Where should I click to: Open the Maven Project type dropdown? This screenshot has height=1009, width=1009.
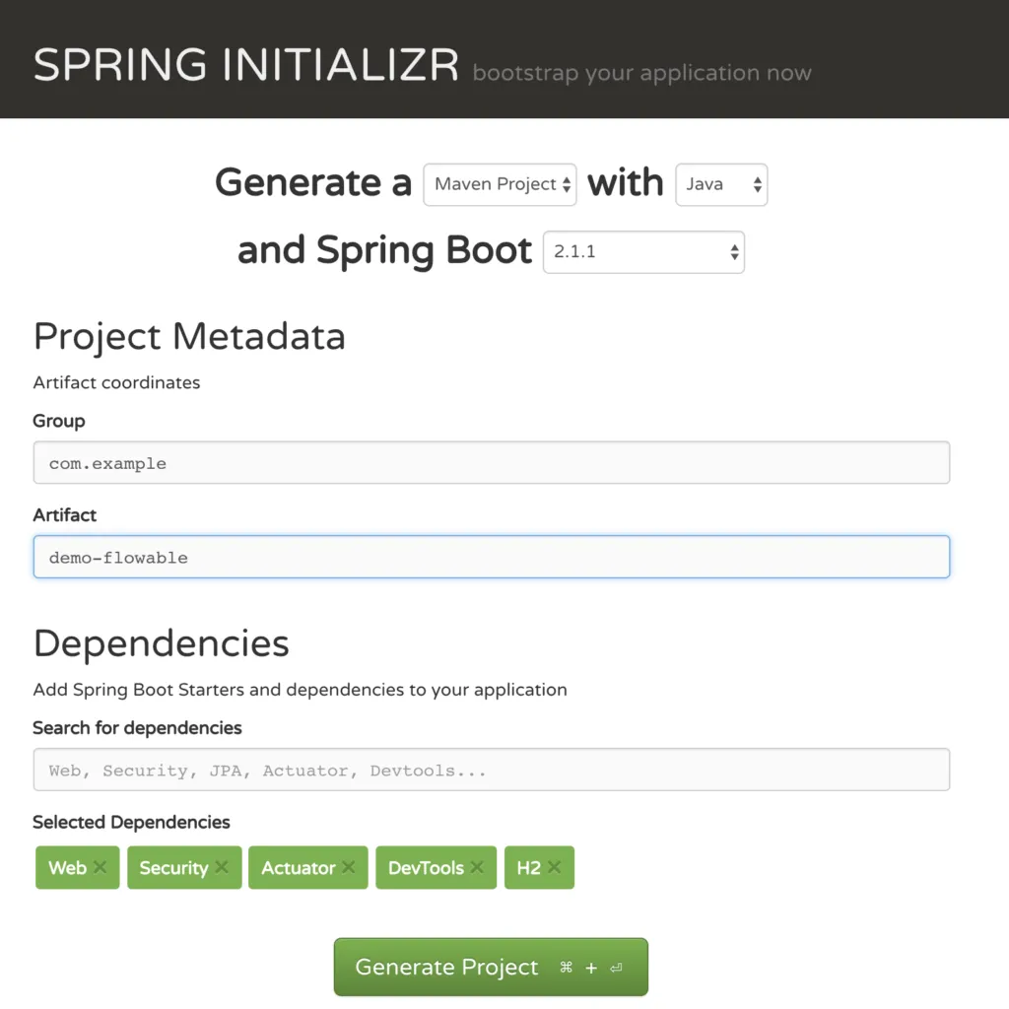pyautogui.click(x=500, y=184)
